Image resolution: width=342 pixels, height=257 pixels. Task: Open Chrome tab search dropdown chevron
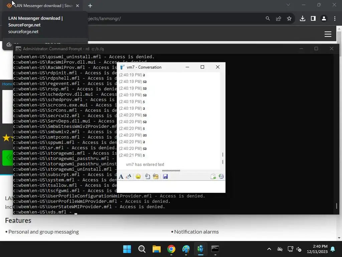point(288,5)
